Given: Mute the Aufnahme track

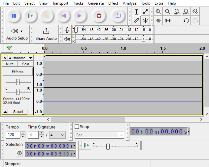Looking at the screenshot, I should coord(10,64).
